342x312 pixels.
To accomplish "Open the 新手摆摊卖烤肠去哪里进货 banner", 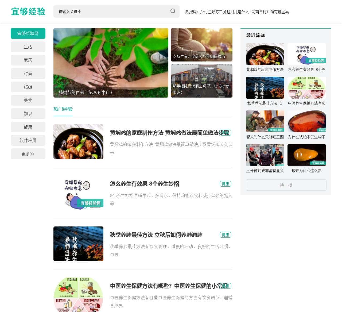I will 202,81.
